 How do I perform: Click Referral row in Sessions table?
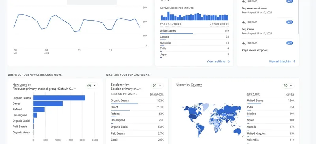click(137, 114)
